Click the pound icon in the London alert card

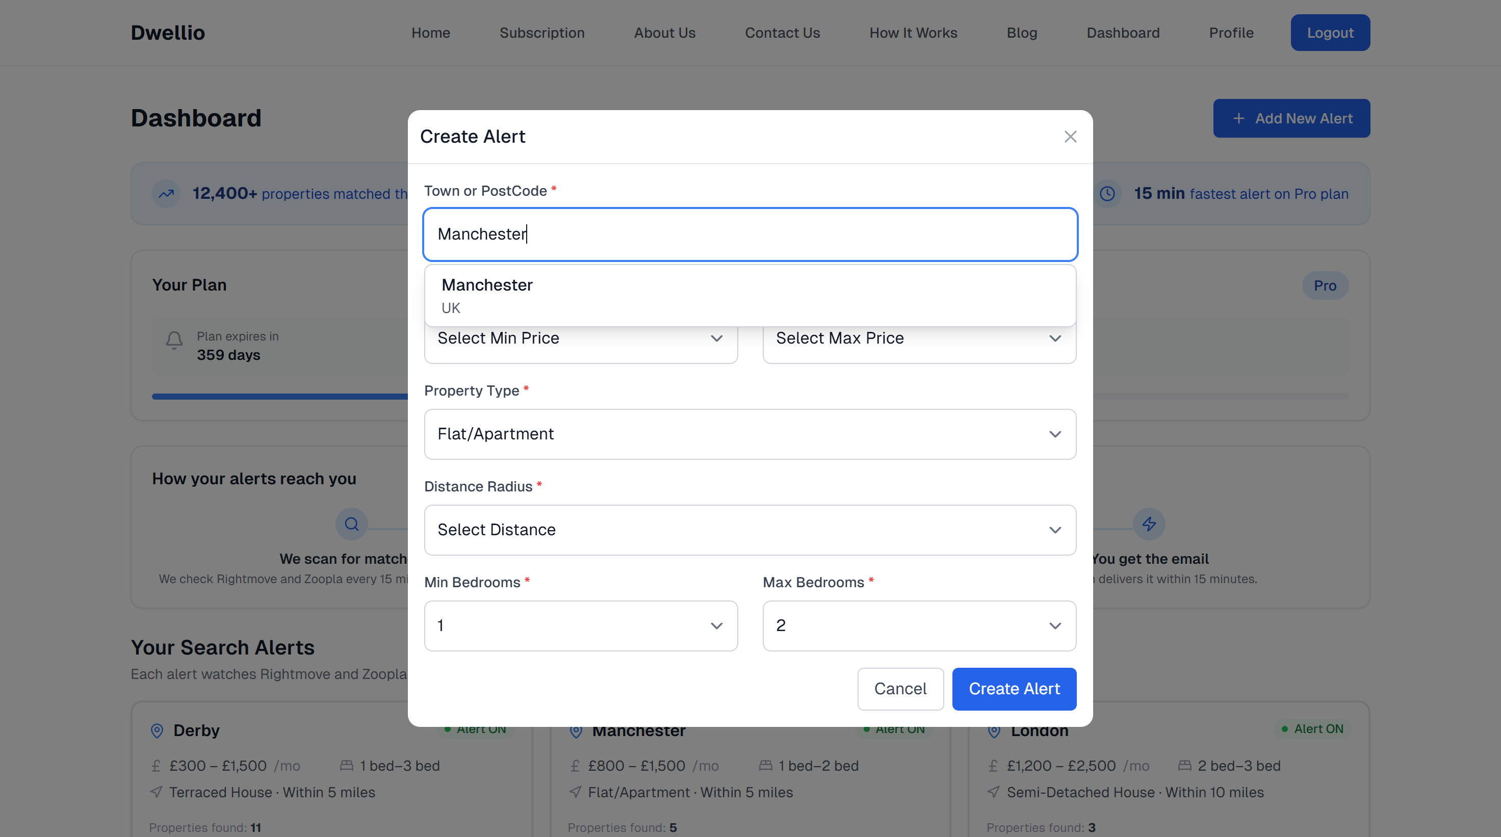tap(994, 766)
